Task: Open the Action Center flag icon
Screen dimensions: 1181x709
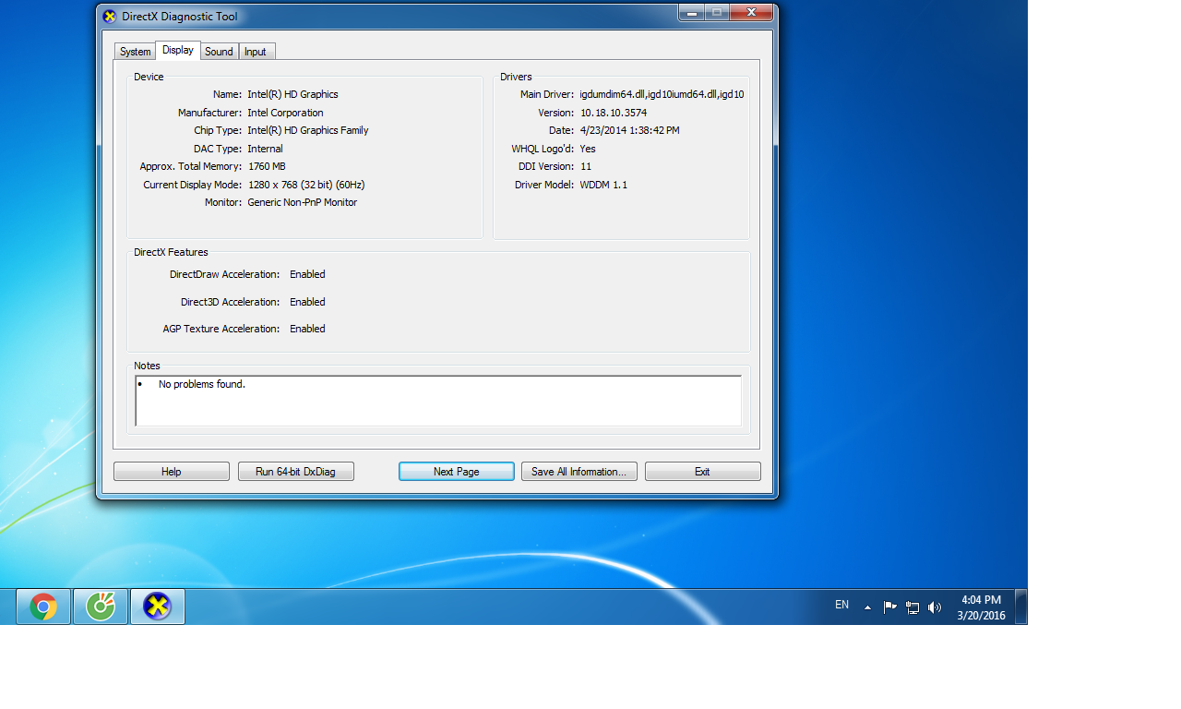Action: 889,607
